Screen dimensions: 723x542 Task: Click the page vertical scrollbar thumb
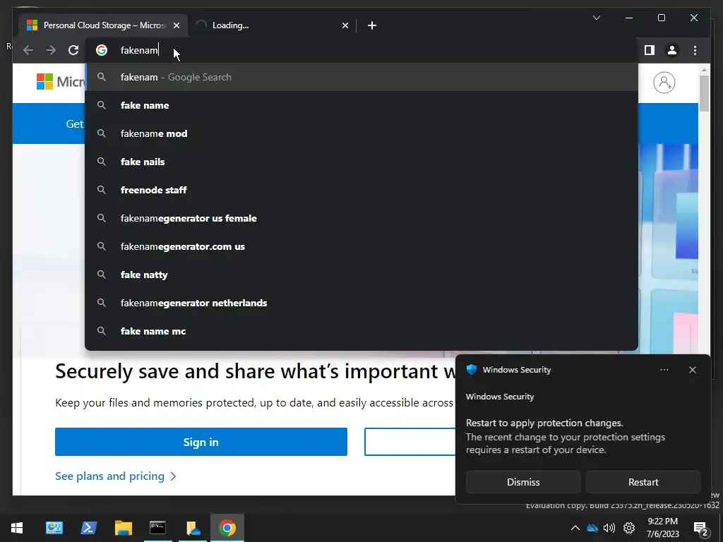point(704,93)
